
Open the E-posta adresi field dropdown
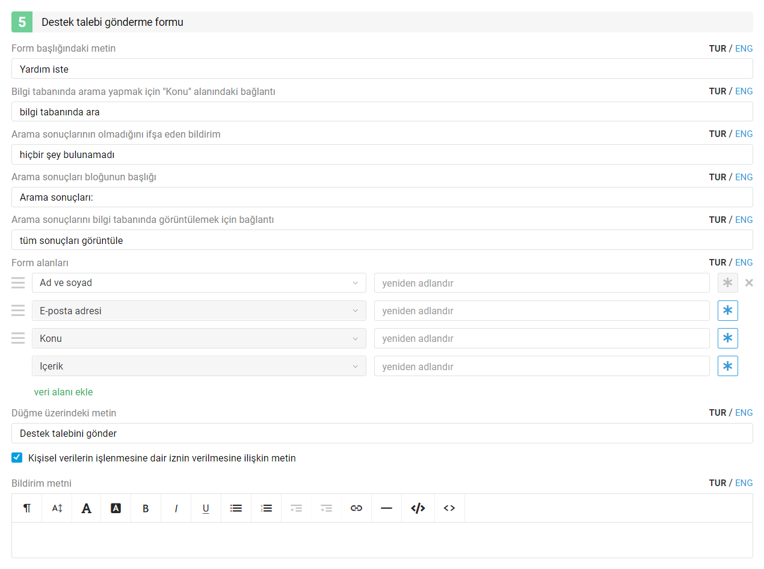click(199, 311)
